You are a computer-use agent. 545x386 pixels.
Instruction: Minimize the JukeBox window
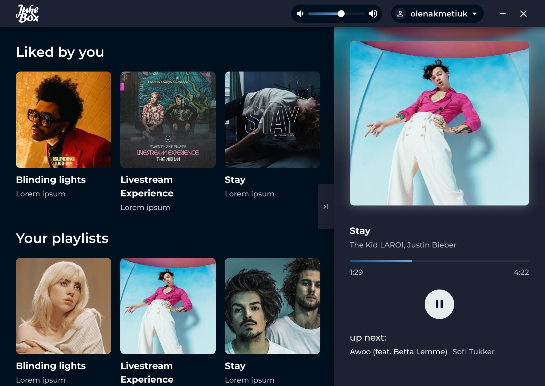tap(503, 14)
